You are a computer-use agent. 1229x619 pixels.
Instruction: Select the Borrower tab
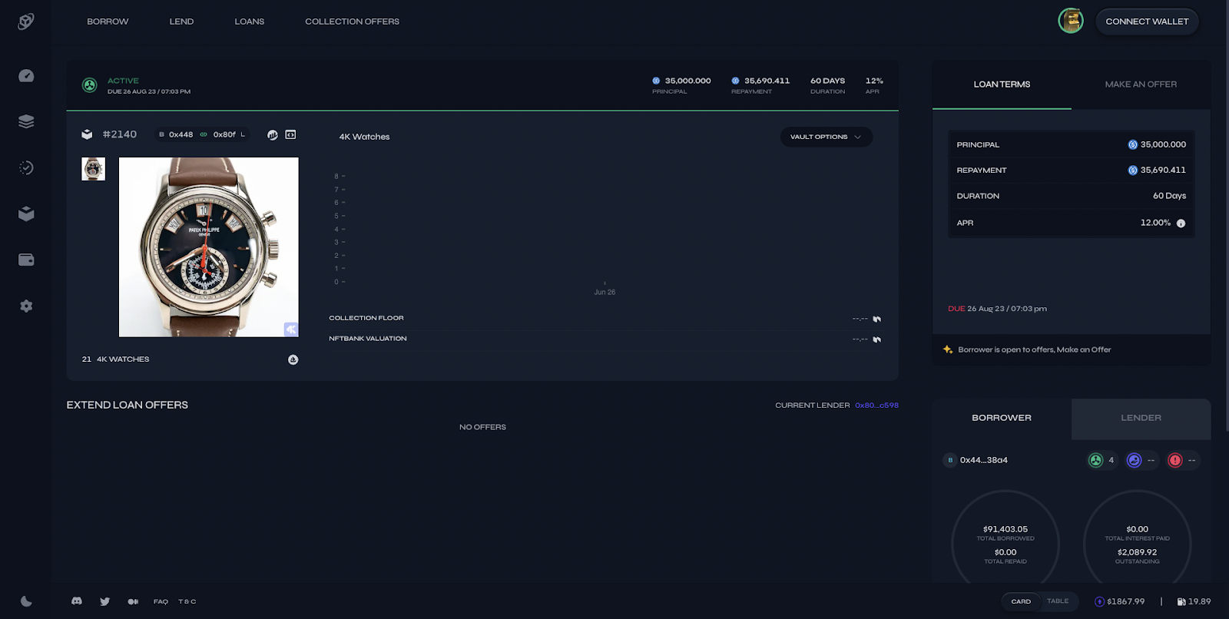pyautogui.click(x=1002, y=419)
